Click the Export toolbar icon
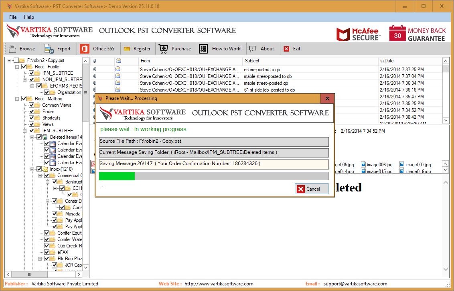This screenshot has height=291, width=454. [49, 49]
